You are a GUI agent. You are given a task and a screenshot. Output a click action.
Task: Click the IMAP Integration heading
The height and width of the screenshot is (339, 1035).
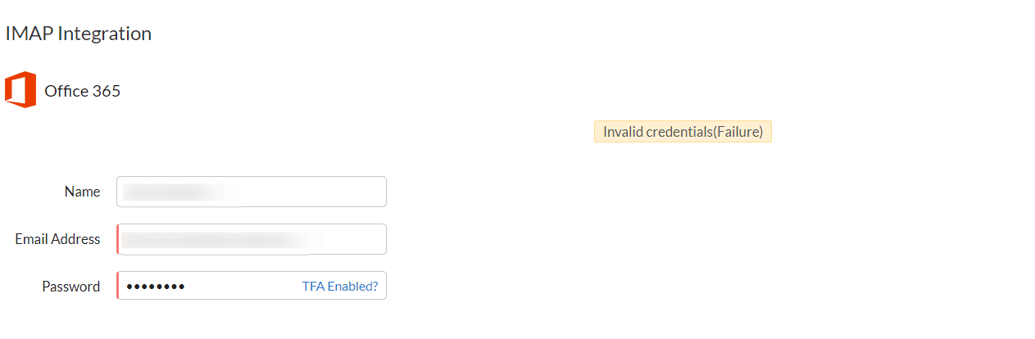pyautogui.click(x=79, y=34)
